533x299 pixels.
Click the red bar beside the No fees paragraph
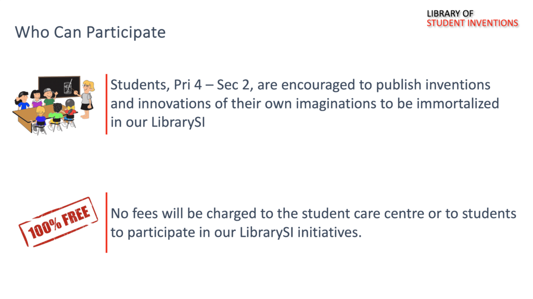[106, 223]
